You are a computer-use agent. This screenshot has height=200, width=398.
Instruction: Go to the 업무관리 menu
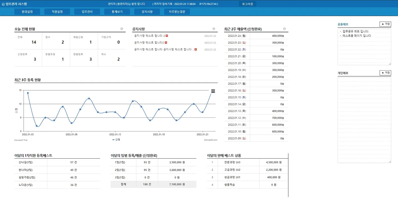[87, 12]
